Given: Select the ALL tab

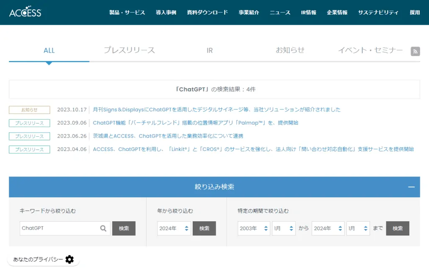Looking at the screenshot, I should [x=49, y=51].
